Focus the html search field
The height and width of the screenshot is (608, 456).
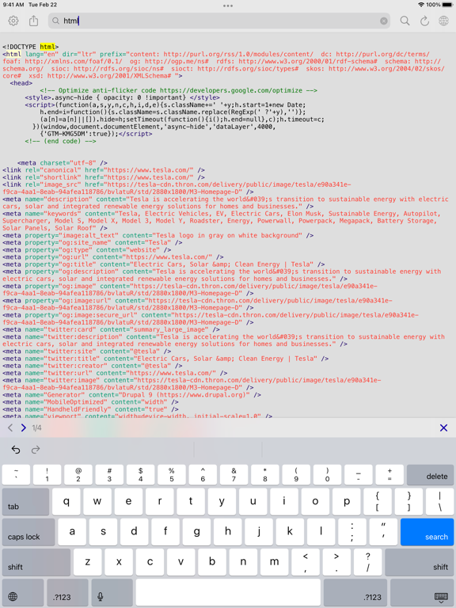pyautogui.click(x=219, y=21)
